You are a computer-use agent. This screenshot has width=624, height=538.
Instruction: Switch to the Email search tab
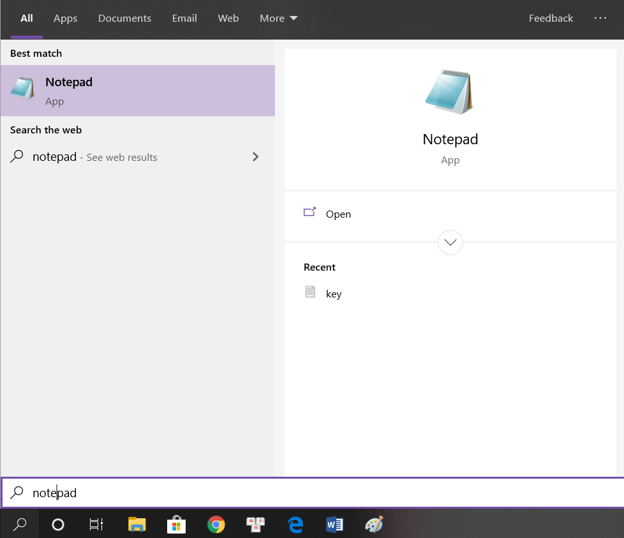tap(184, 19)
